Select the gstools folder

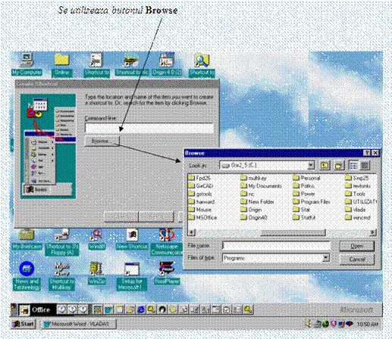(x=200, y=194)
